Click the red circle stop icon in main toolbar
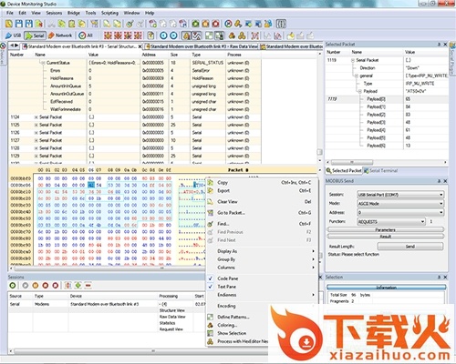This screenshot has height=364, width=456. (x=215, y=24)
